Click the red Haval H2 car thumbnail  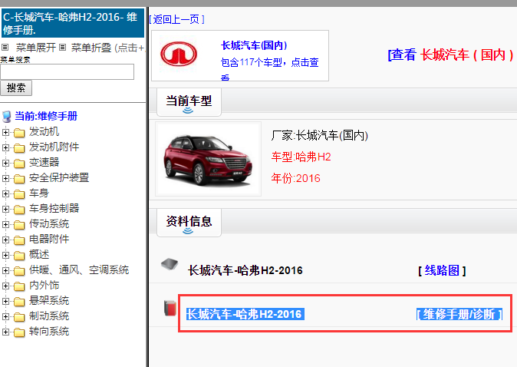tap(208, 159)
